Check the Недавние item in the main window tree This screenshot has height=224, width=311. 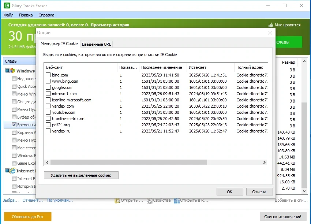coord(14,78)
